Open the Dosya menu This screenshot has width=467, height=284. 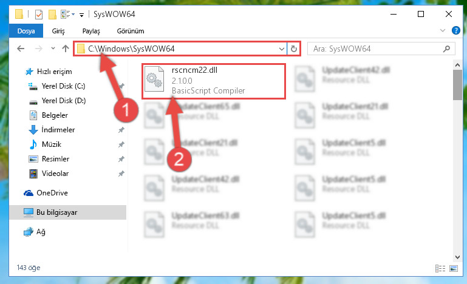click(26, 31)
